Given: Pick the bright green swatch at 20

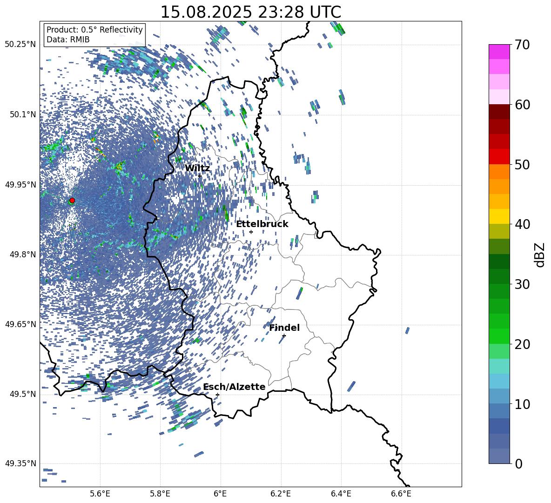Looking at the screenshot, I should pyautogui.click(x=499, y=336).
